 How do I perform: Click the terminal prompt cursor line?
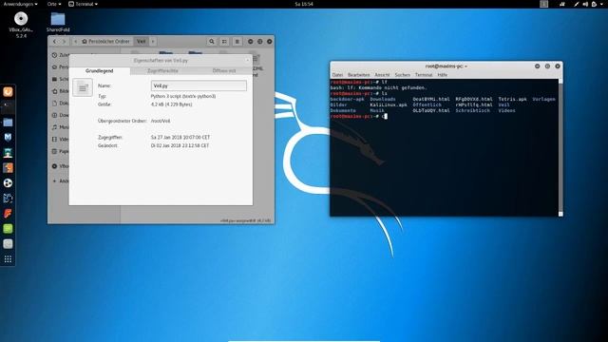tap(359, 116)
